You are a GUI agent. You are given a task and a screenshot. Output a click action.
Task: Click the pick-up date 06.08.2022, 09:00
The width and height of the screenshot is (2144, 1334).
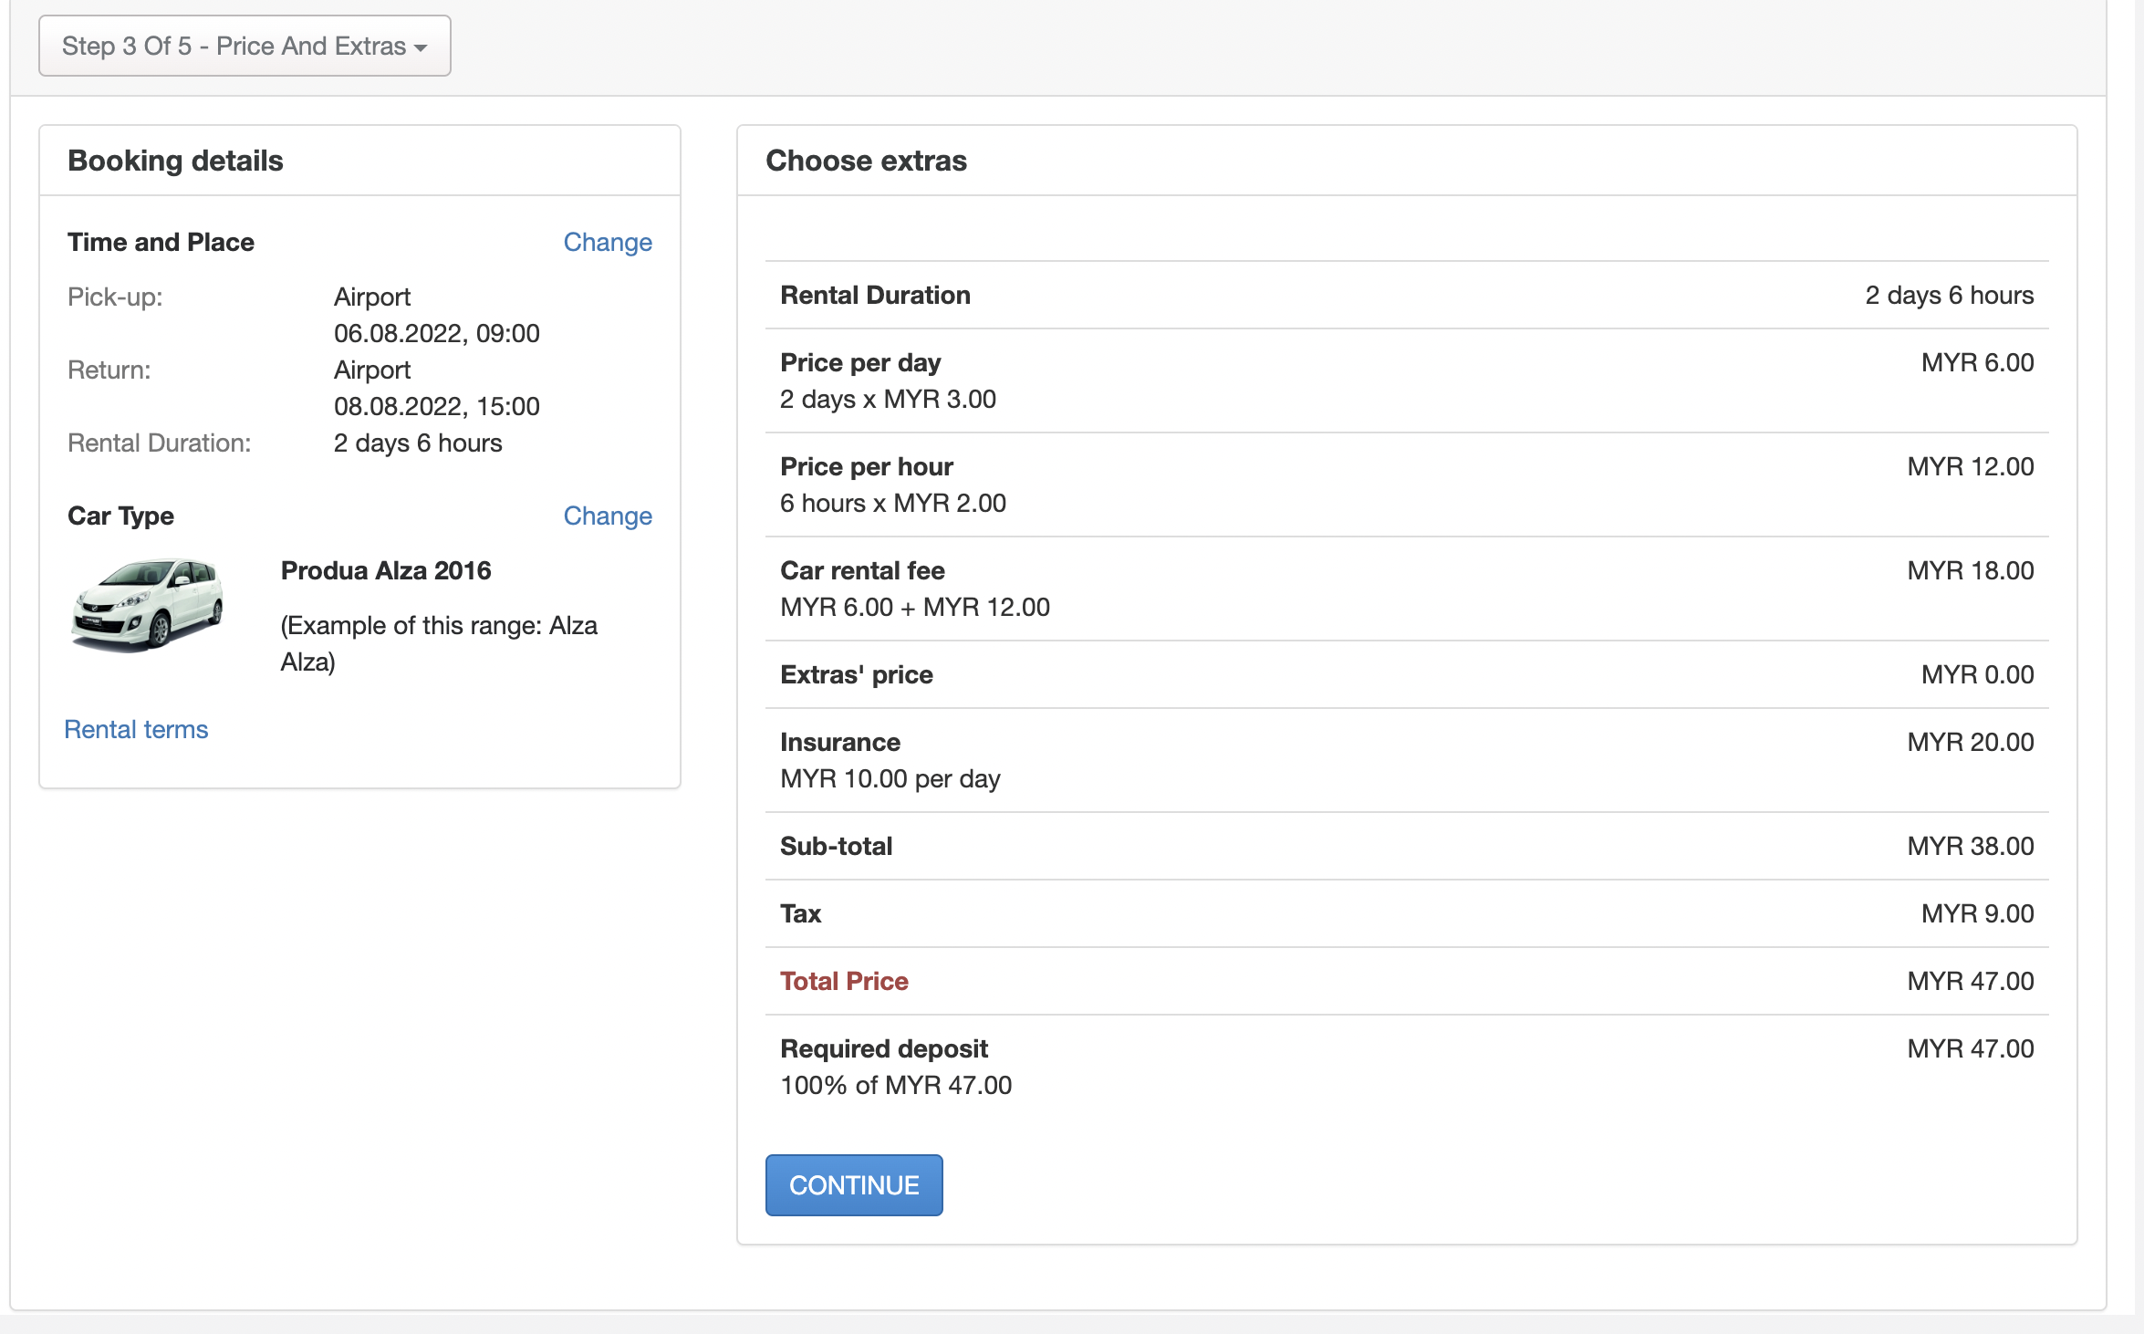[x=436, y=333]
